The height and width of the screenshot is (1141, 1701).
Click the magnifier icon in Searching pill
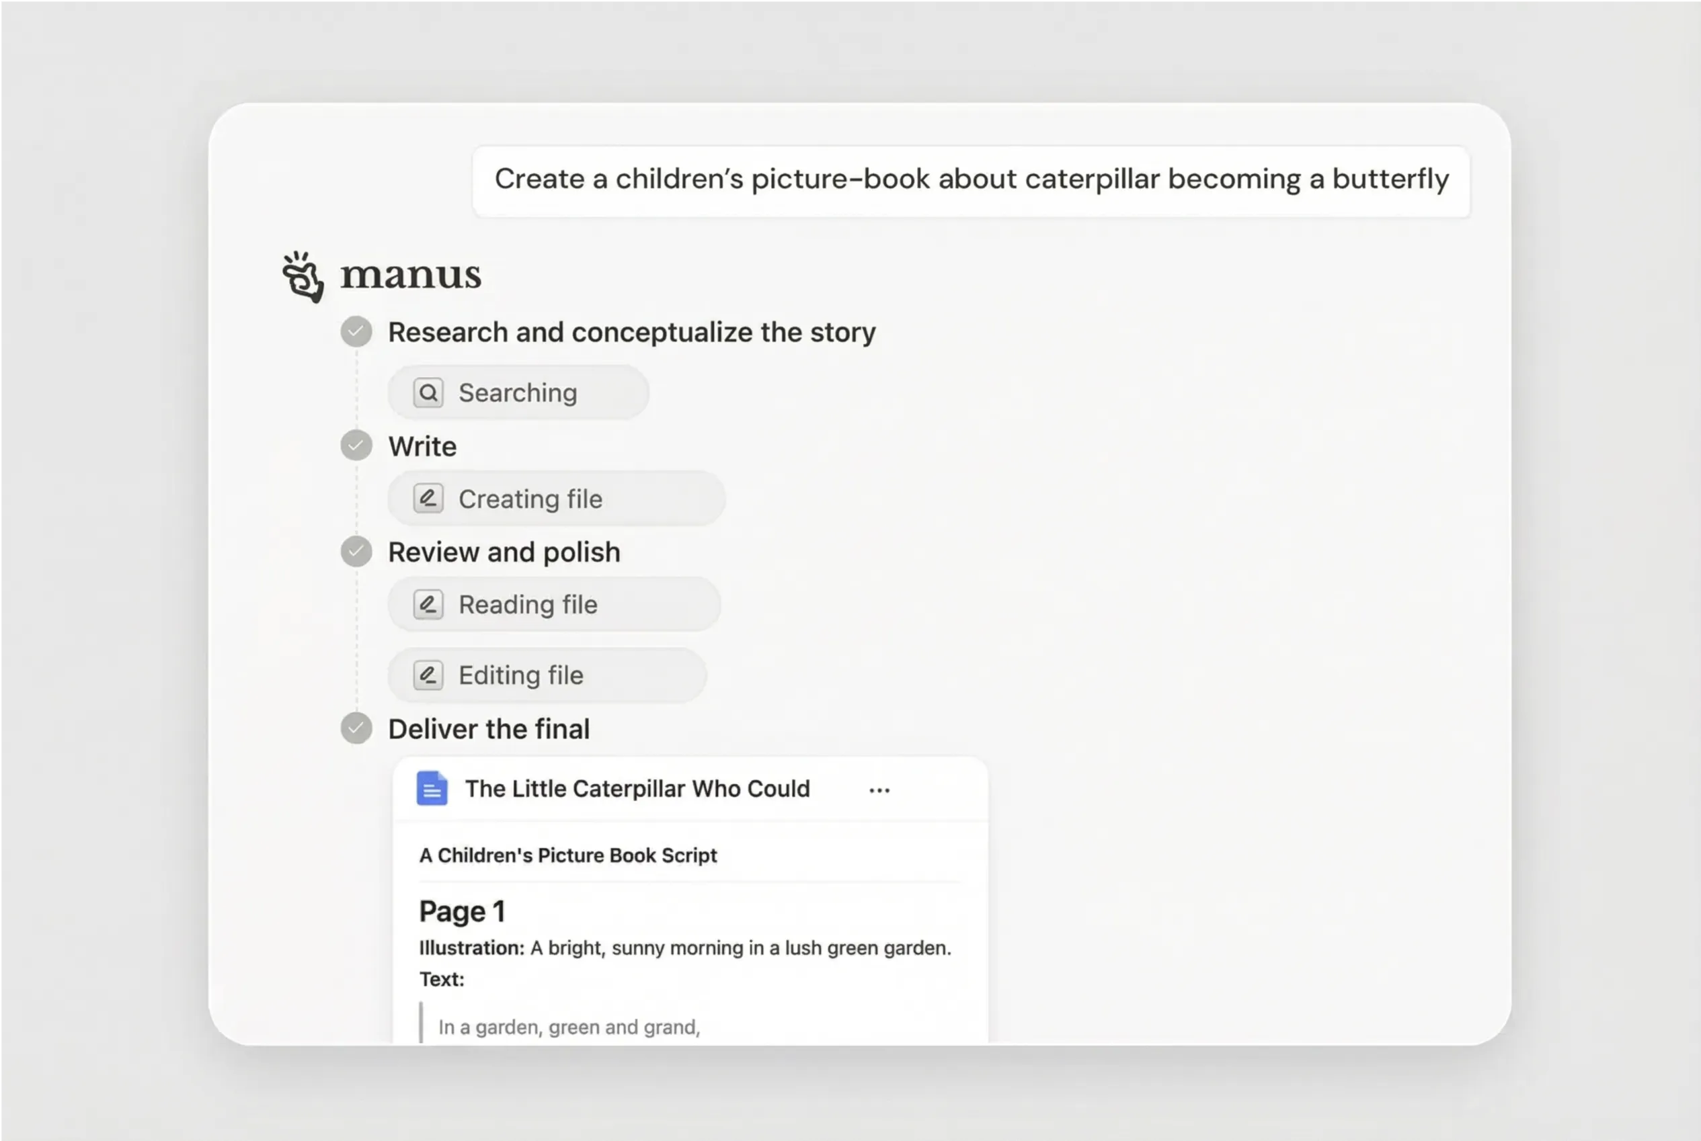(429, 393)
